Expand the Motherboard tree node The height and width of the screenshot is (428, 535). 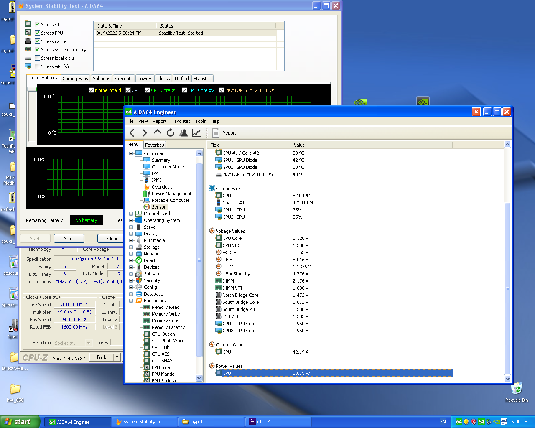tap(131, 214)
